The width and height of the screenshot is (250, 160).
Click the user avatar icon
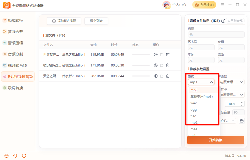[166, 5]
